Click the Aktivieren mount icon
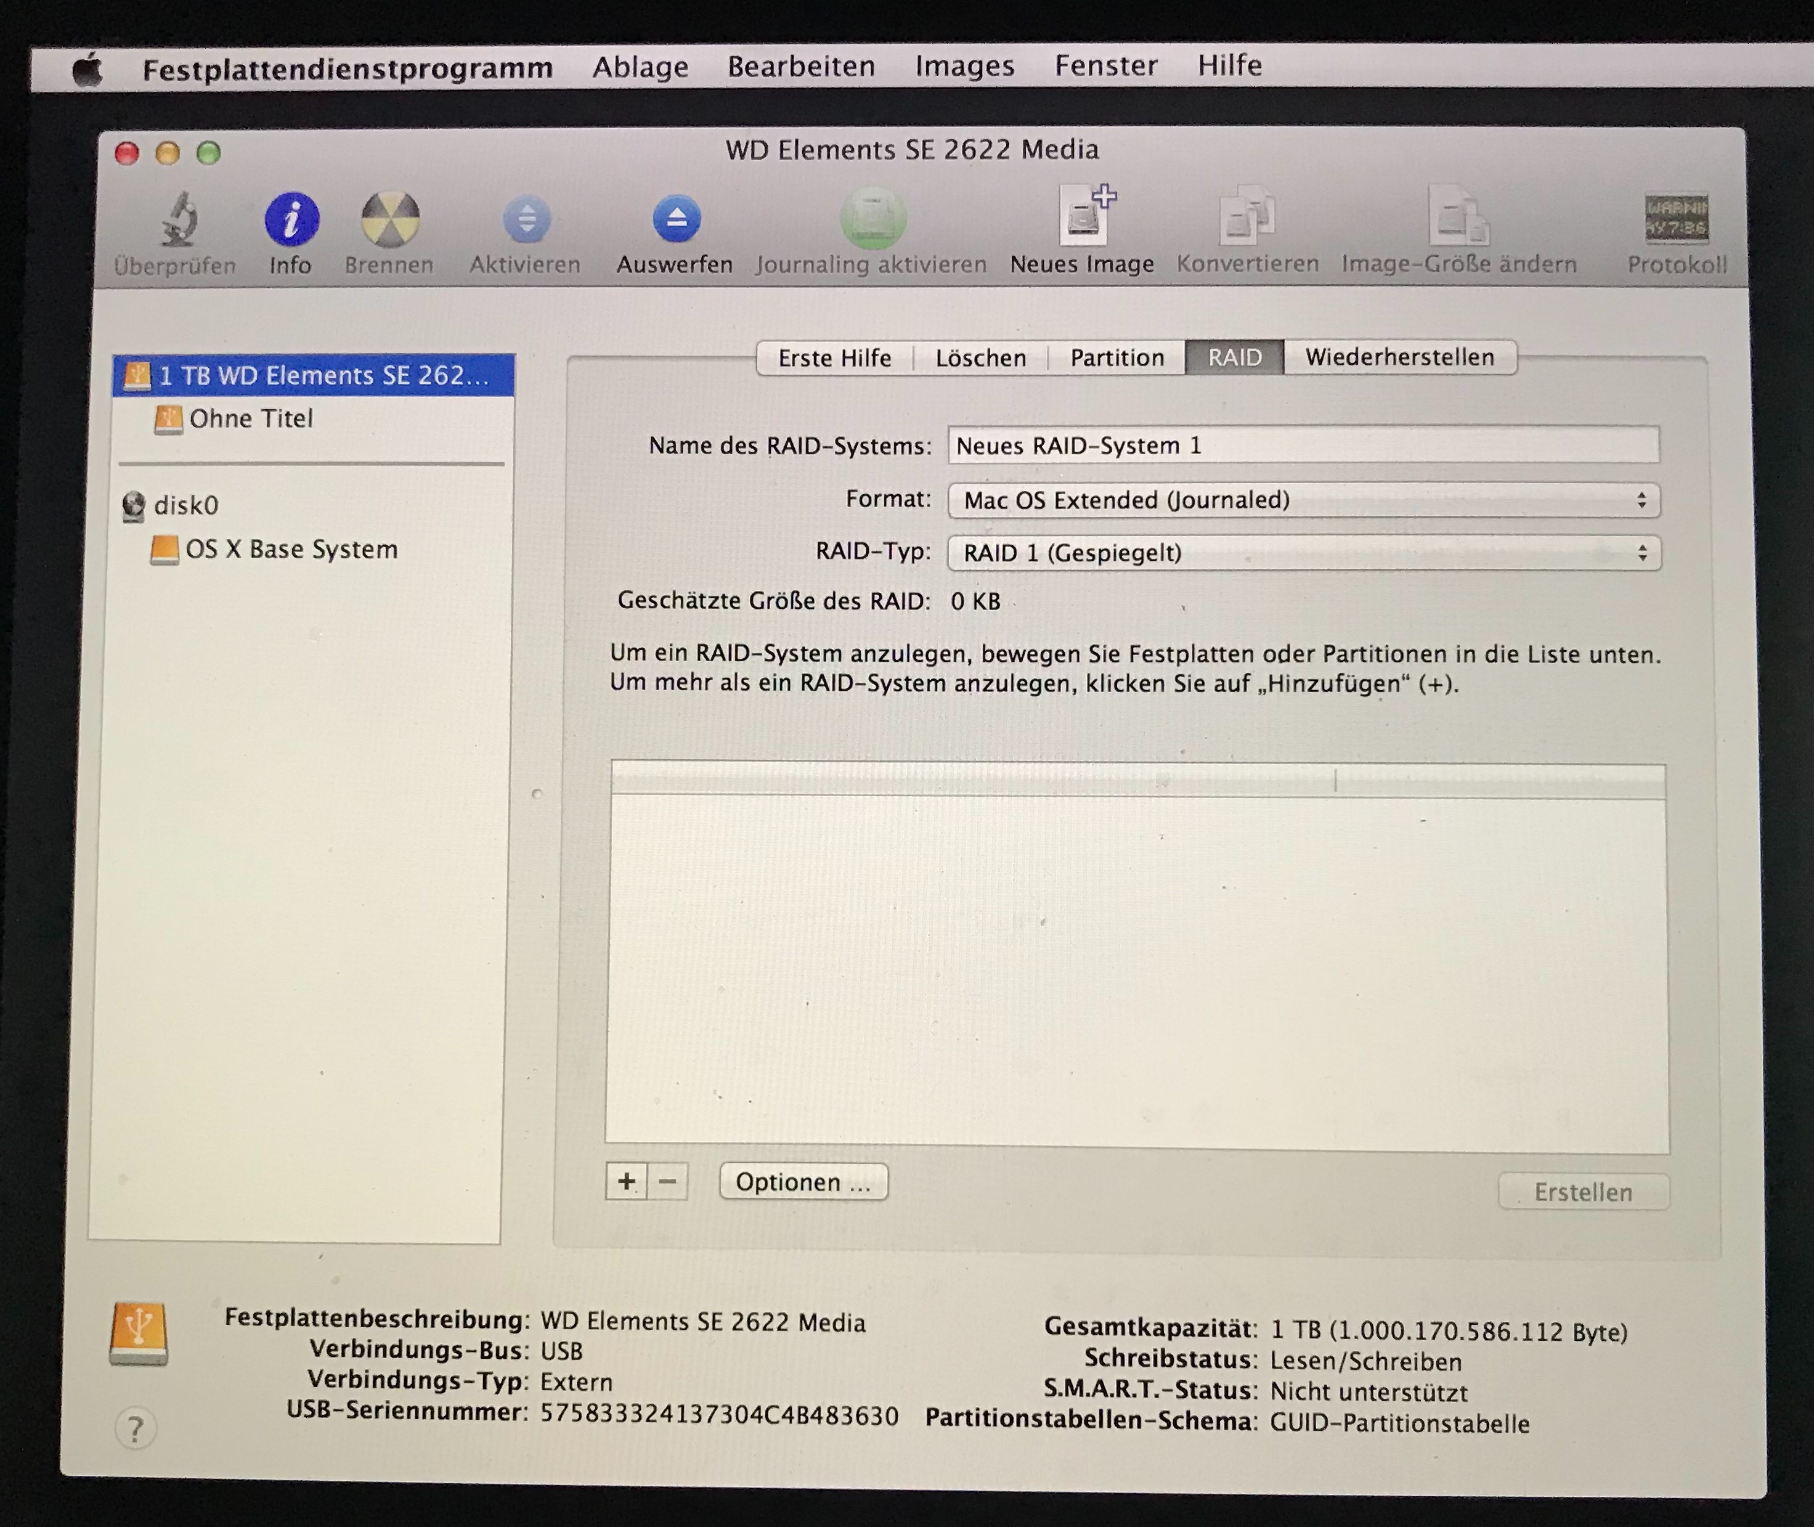 526,219
